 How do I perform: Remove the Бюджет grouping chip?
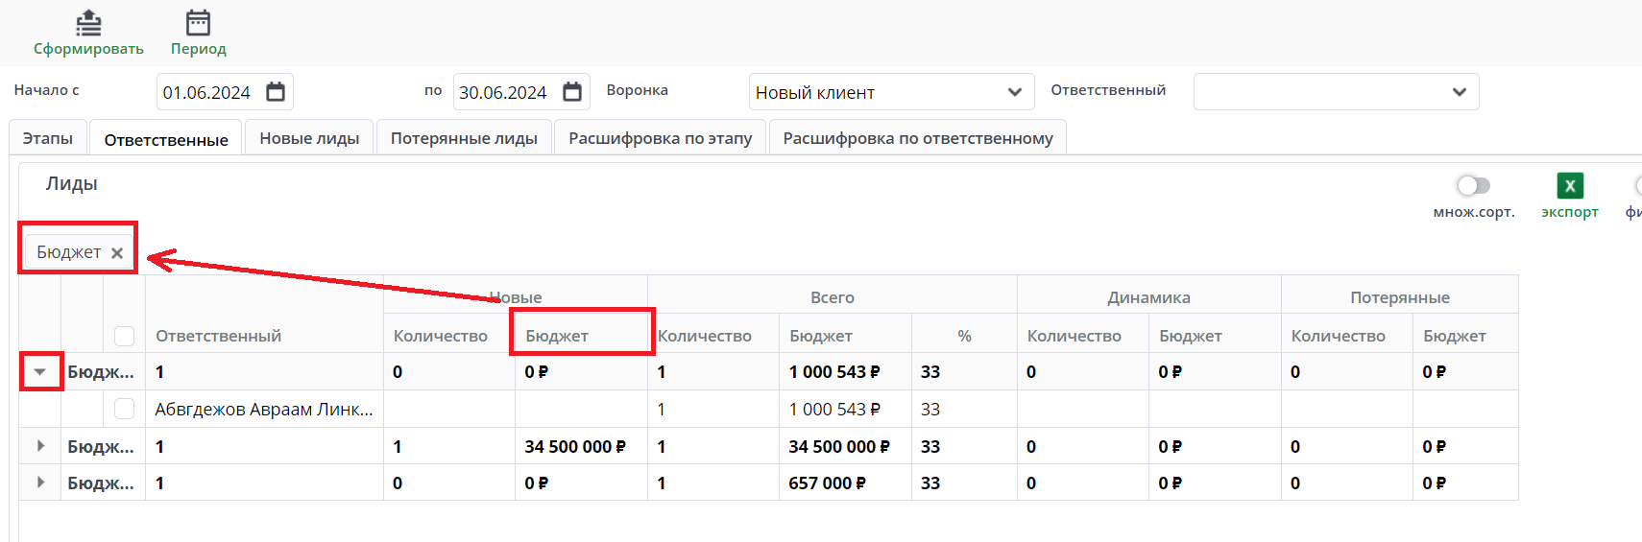point(117,253)
